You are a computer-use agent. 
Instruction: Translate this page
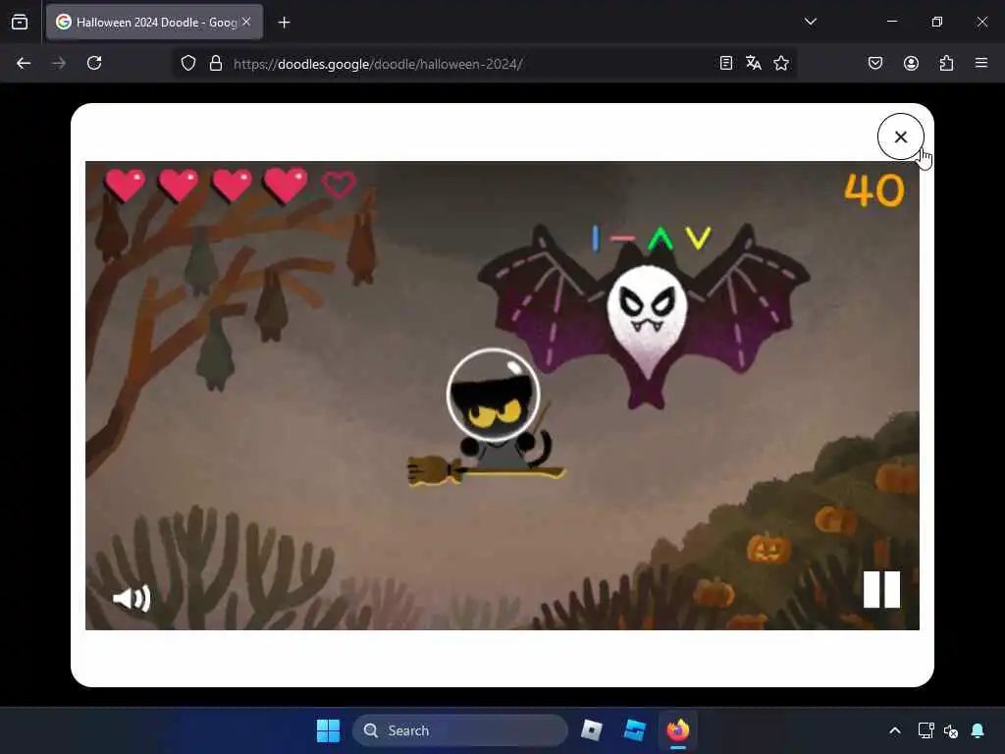coord(753,63)
